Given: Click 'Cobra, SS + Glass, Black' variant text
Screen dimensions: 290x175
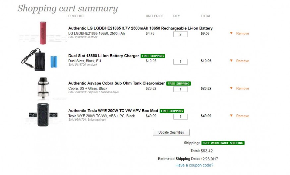Looking at the screenshot, I should (x=88, y=88).
